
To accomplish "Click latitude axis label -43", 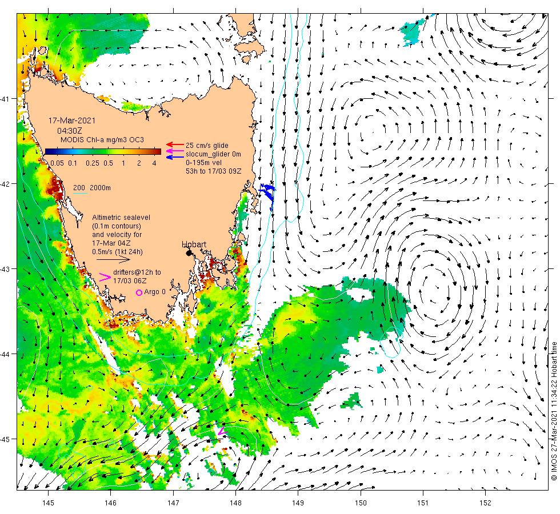I will (x=5, y=269).
